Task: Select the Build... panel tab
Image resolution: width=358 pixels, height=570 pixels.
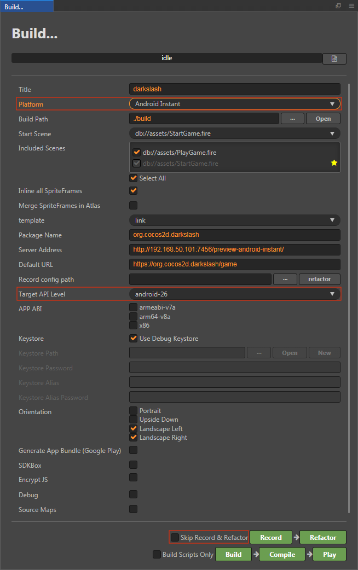Action: click(27, 7)
